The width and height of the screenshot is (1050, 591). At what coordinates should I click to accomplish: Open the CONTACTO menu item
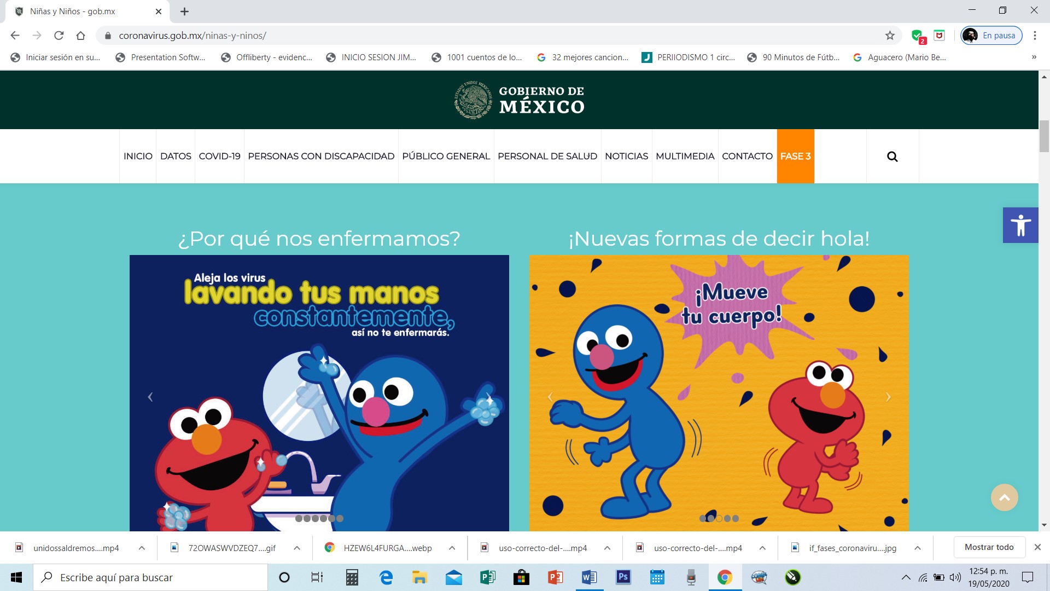(747, 157)
